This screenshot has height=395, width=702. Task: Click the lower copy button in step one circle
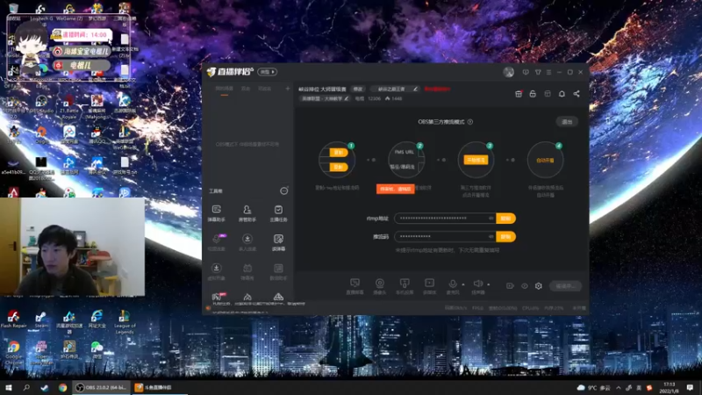tap(339, 167)
